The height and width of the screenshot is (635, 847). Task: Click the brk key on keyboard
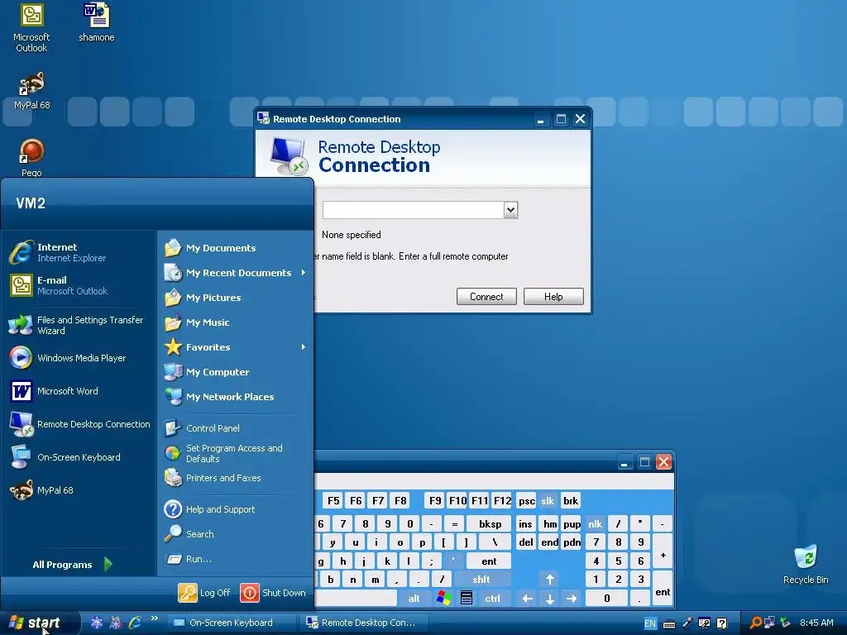(x=571, y=500)
